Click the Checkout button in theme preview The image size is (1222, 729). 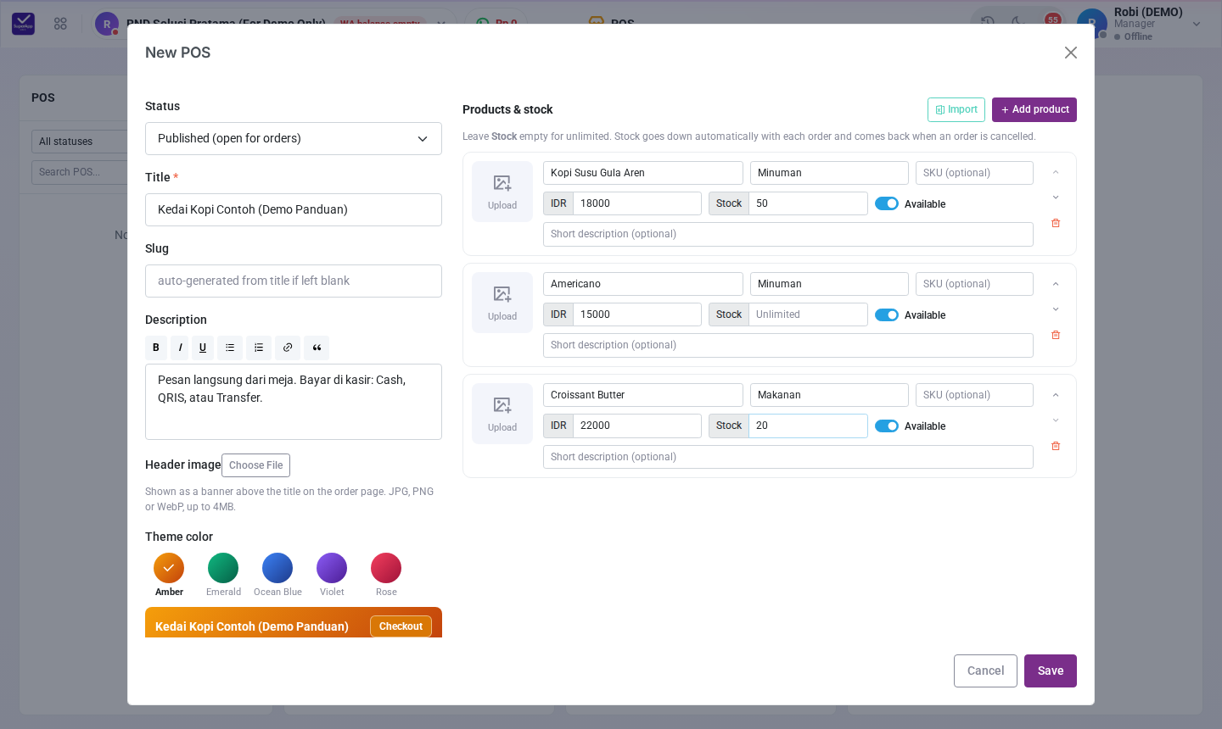point(401,626)
